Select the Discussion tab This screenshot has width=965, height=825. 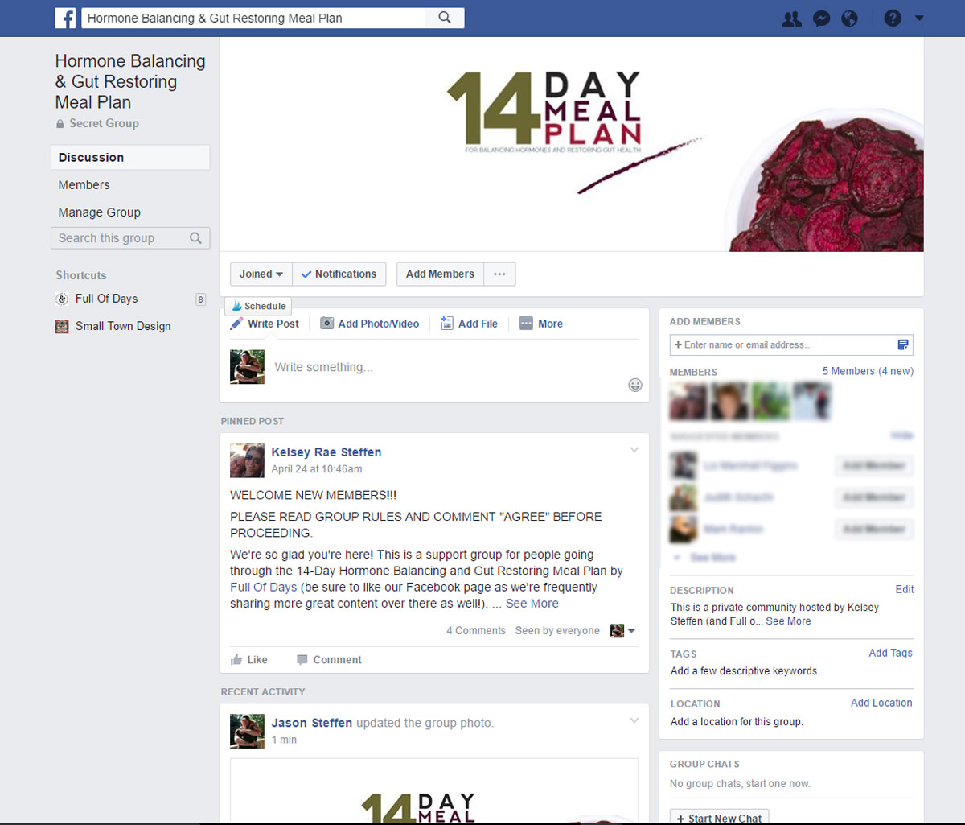coord(130,157)
